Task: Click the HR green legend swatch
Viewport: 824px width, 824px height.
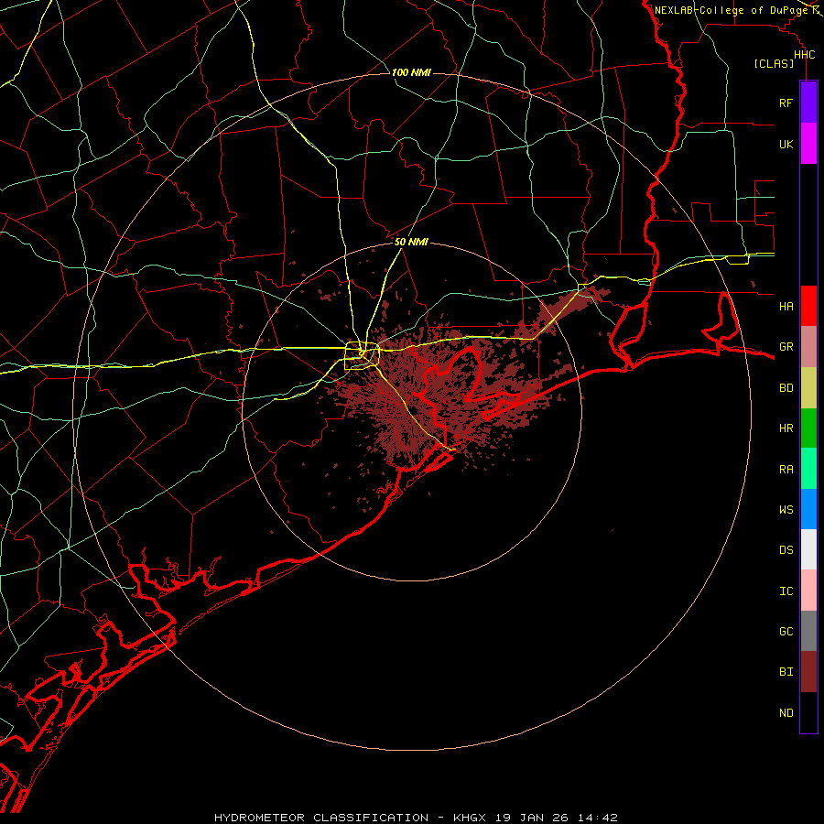Action: click(x=808, y=428)
